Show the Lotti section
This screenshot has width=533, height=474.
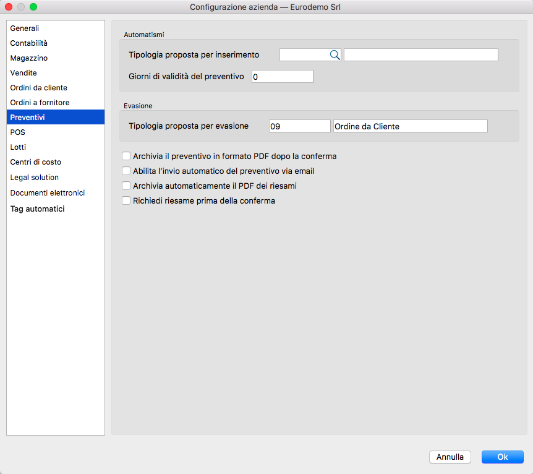[x=19, y=147]
